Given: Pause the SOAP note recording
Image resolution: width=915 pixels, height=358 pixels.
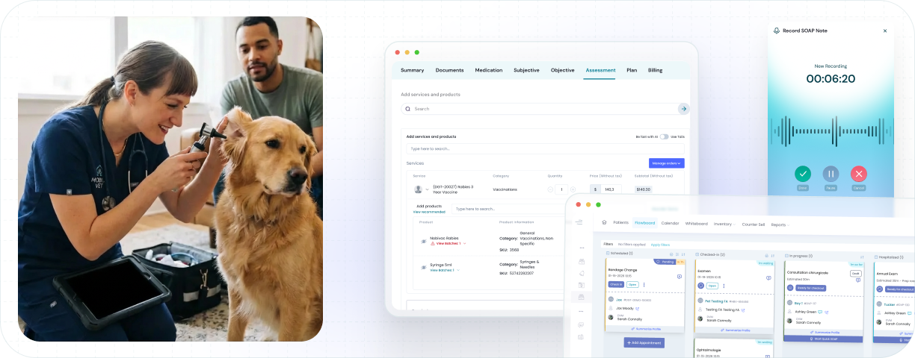Looking at the screenshot, I should [x=831, y=174].
